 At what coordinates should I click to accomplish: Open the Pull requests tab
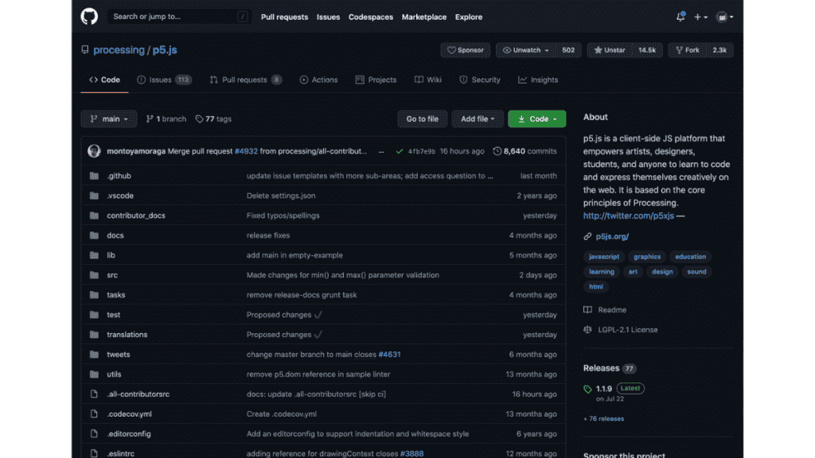tap(245, 80)
